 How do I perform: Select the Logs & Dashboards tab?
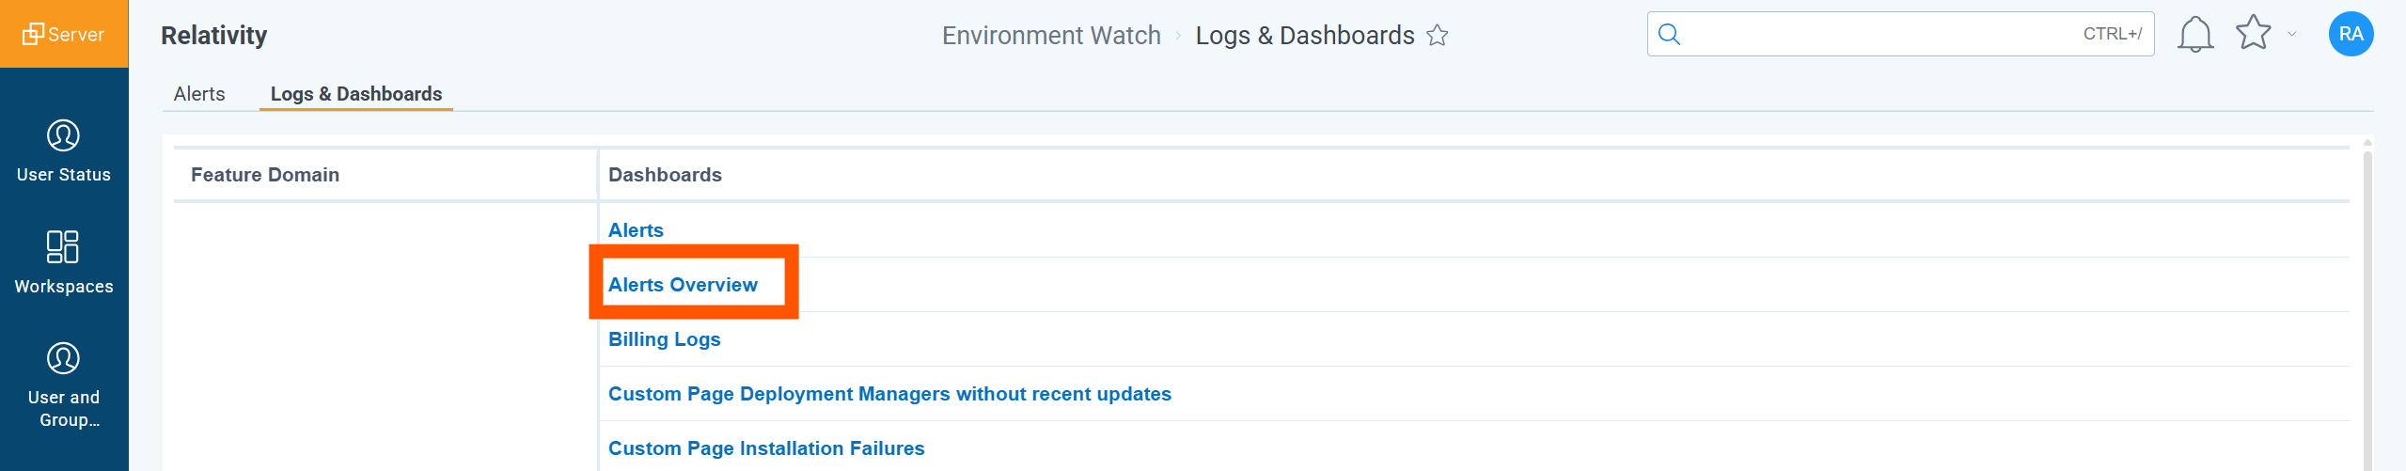click(355, 94)
